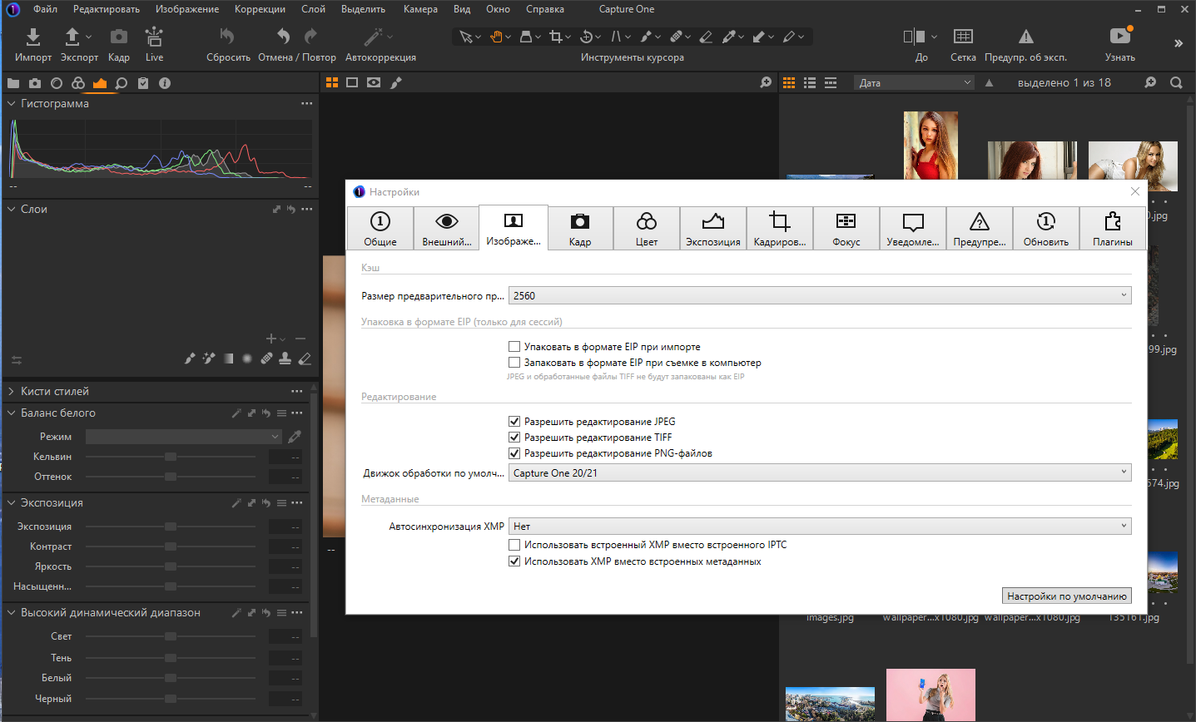Switch to the Общие settings tab
Image resolution: width=1196 pixels, height=722 pixels.
tap(380, 228)
